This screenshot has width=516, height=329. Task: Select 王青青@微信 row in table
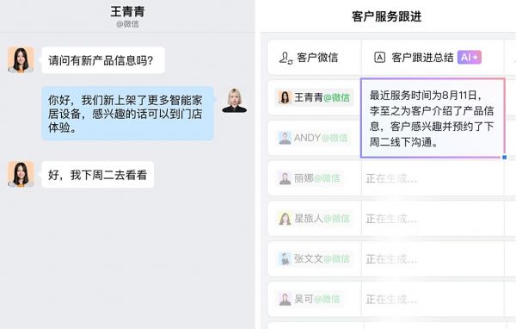point(314,97)
